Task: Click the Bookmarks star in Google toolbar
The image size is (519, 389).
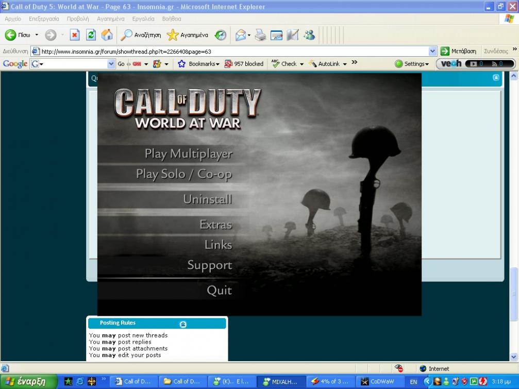Action: 182,64
